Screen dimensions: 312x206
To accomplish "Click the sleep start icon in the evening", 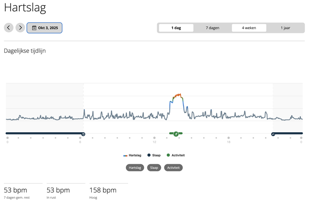I will click(273, 133).
